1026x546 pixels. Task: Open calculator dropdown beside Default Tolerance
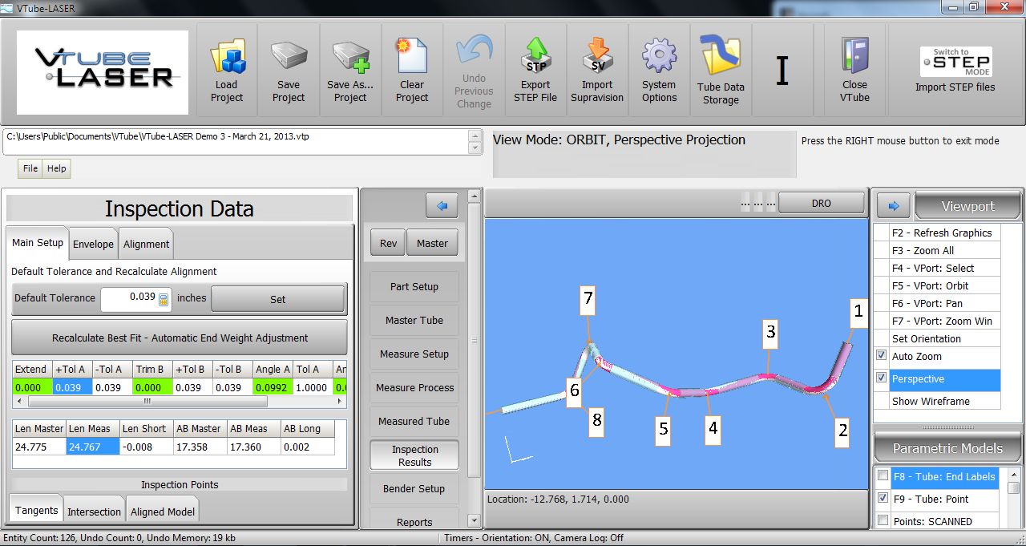tap(164, 299)
